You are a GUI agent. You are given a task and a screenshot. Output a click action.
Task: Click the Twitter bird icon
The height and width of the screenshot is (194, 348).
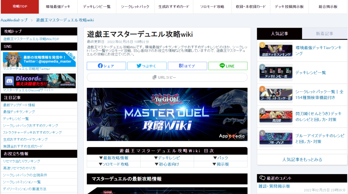(139, 66)
